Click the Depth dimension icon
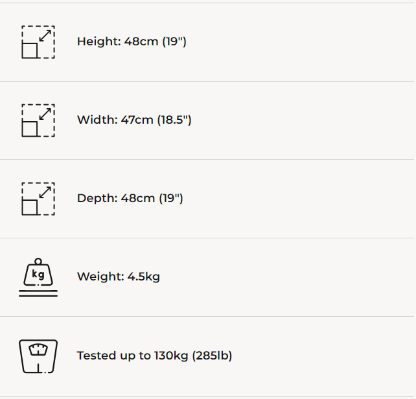Image resolution: width=416 pixels, height=399 pixels. (38, 199)
